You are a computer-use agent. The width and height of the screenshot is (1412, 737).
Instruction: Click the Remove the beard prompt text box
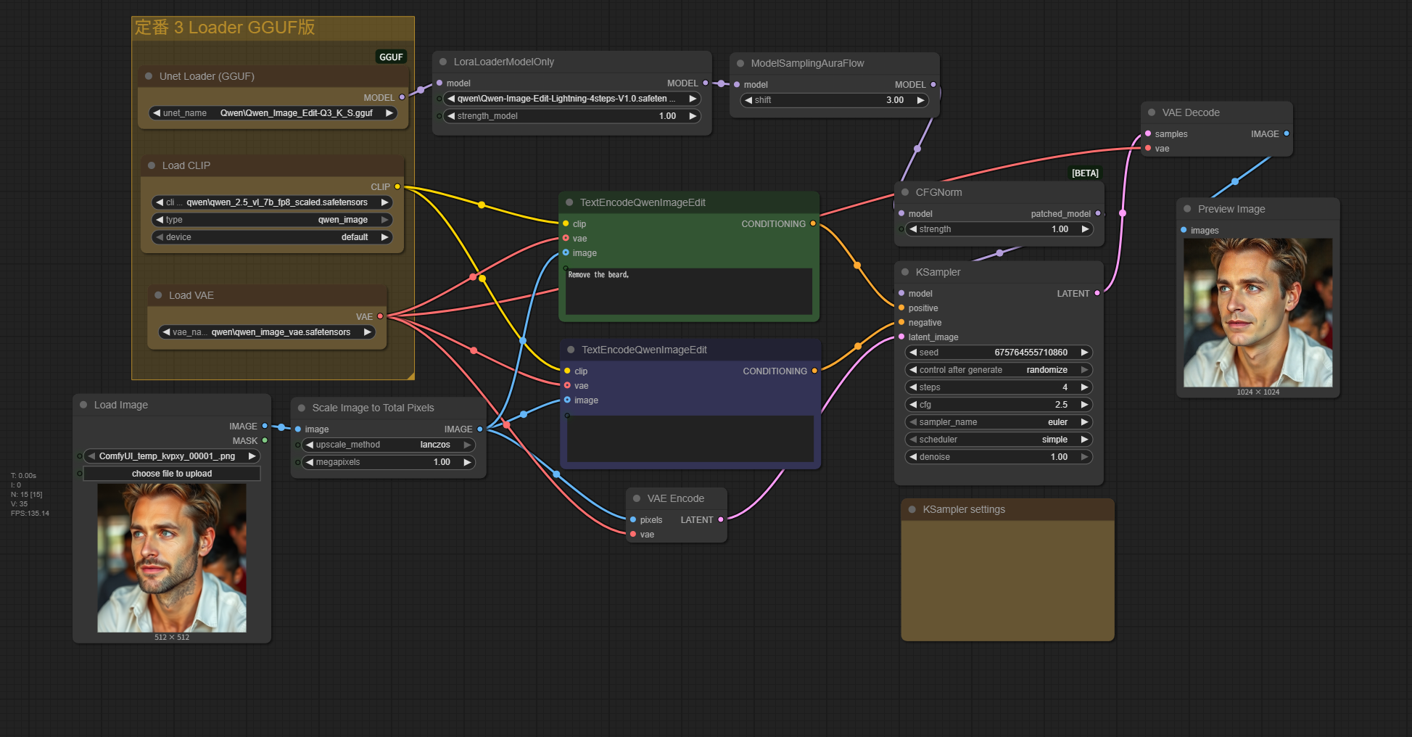688,291
